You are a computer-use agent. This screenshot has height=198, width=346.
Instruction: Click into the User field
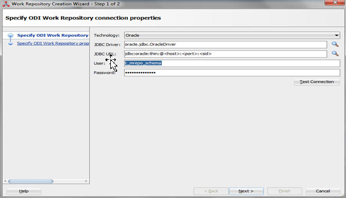tap(232, 63)
